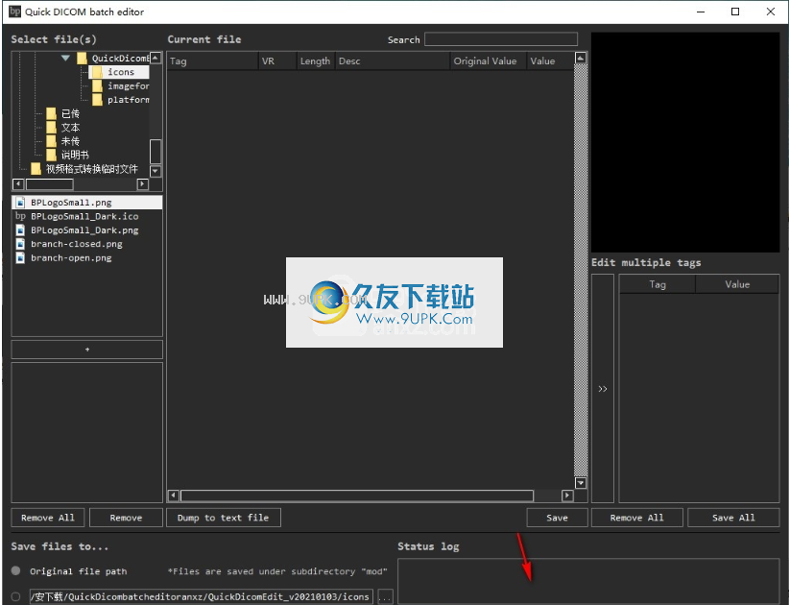Screen dimensions: 790x605
Task: Sort by Desc column header
Action: (x=393, y=61)
